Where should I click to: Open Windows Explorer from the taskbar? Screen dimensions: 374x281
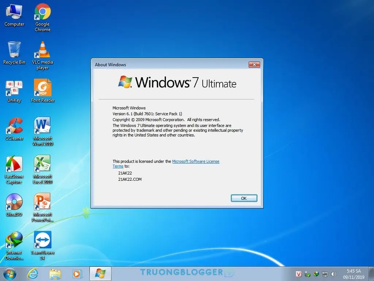pos(55,274)
